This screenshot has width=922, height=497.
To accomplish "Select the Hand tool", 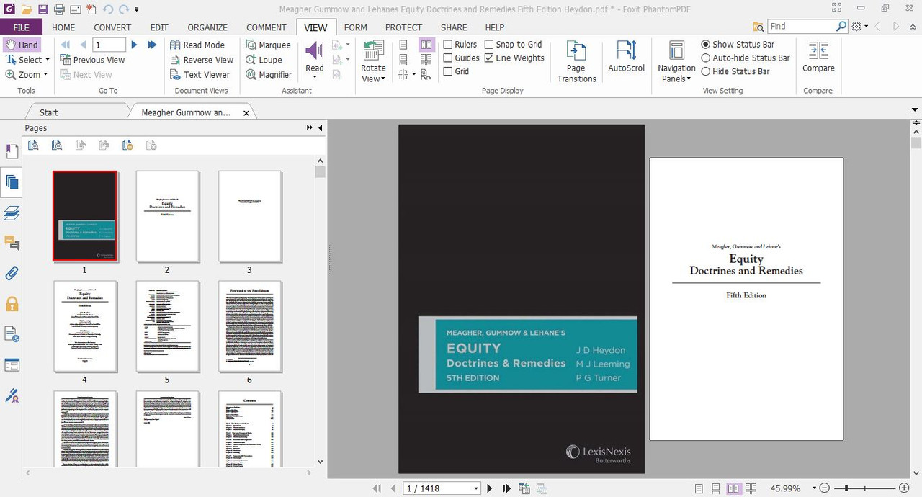I will pos(22,45).
